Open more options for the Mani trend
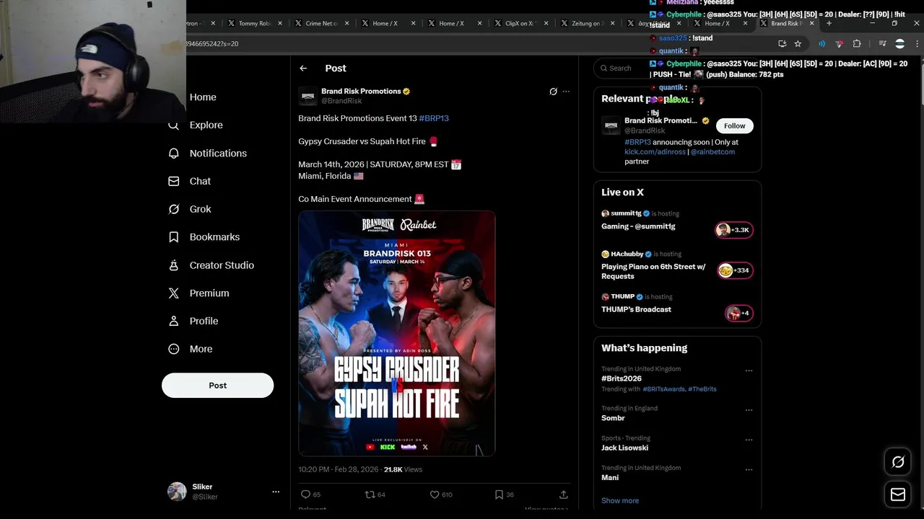The width and height of the screenshot is (924, 519). point(749,470)
